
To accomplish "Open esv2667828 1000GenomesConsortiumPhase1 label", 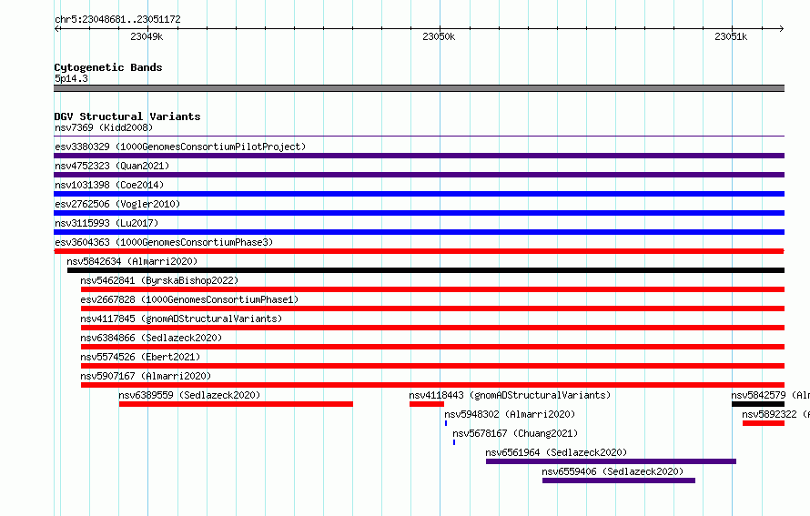I will click(x=189, y=299).
